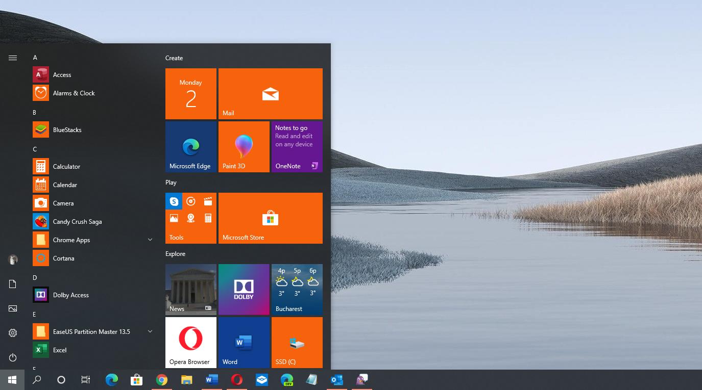Open the Documents shortcut in Start sidebar
The image size is (702, 390).
click(x=13, y=284)
